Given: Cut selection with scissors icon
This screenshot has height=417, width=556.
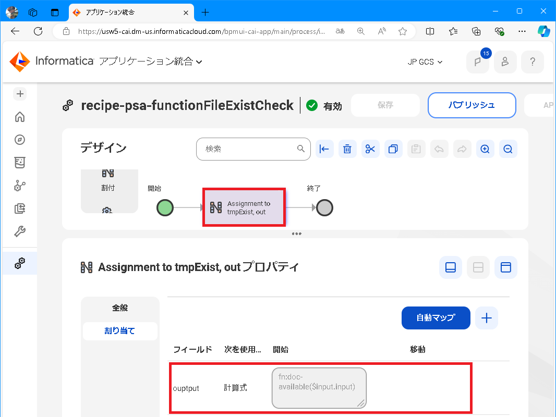Looking at the screenshot, I should tap(370, 149).
